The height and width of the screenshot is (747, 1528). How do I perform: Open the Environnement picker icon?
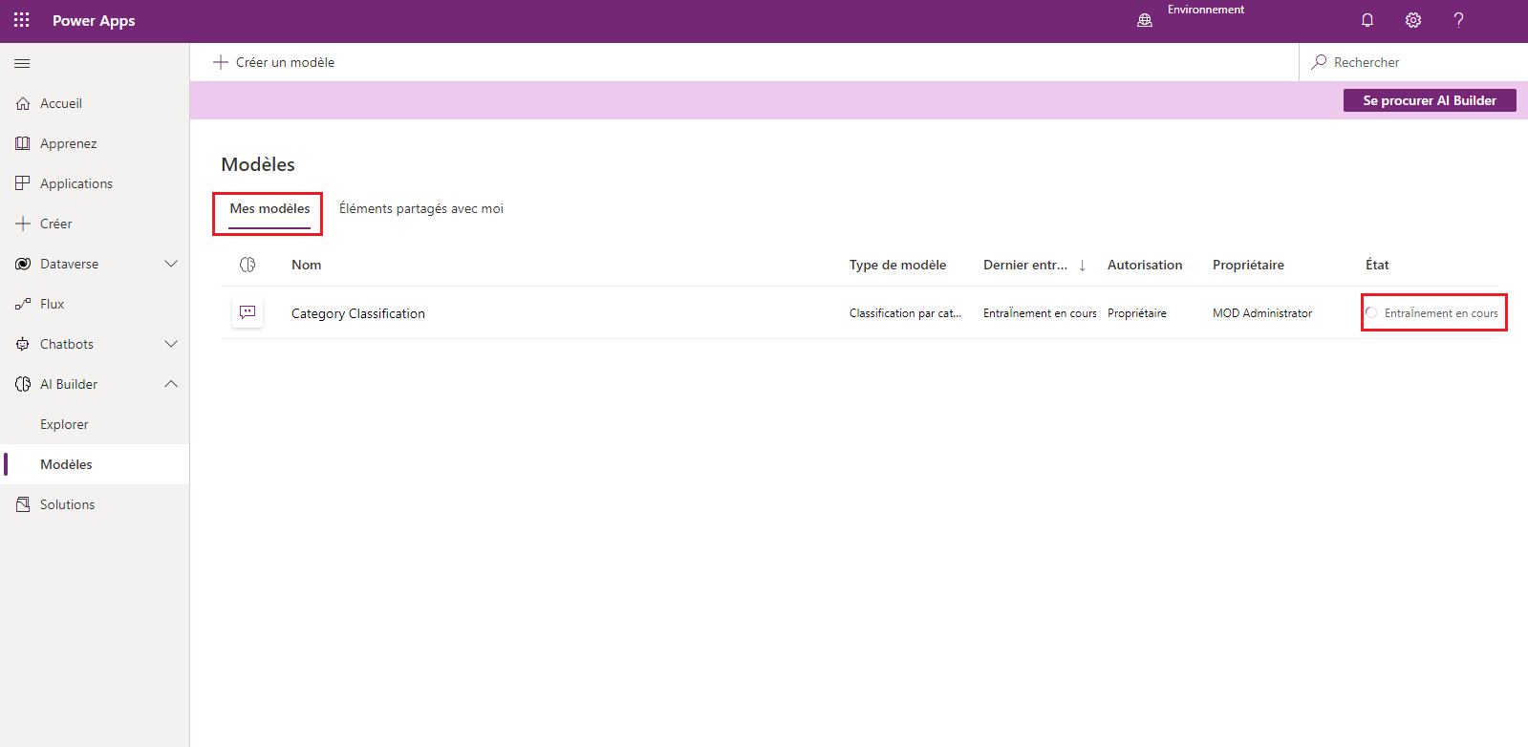pos(1145,20)
